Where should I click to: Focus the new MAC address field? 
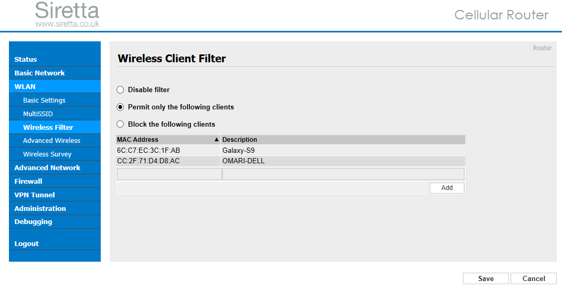169,174
